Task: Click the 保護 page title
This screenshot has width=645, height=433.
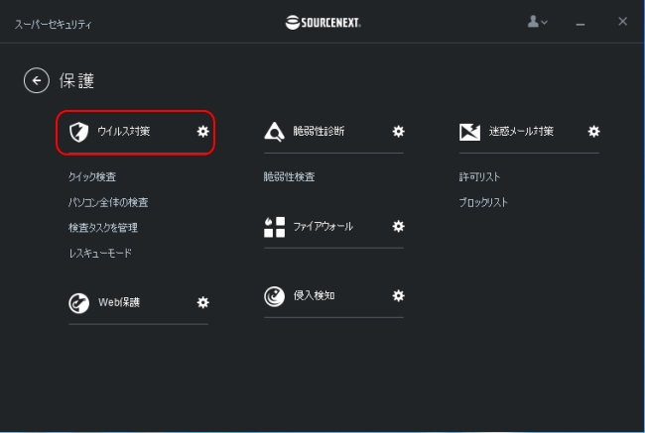Action: point(77,81)
